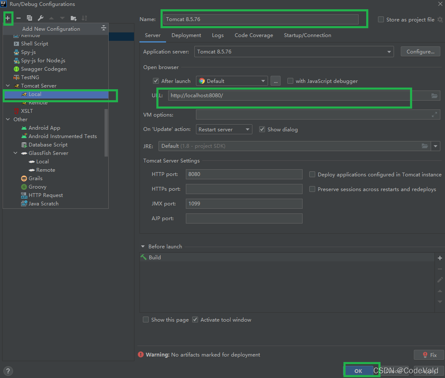The image size is (445, 378).
Task: Sort configurations alphabetically icon
Action: 85,18
